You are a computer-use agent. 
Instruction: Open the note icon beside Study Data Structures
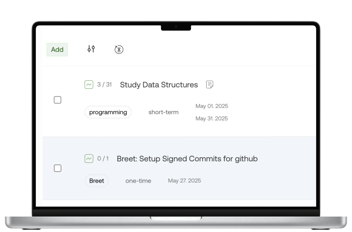coord(209,85)
